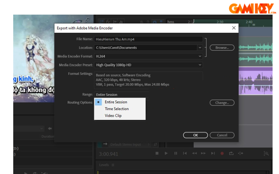This screenshot has height=174, width=279.
Task: Click the red Record button
Action: tap(222, 153)
